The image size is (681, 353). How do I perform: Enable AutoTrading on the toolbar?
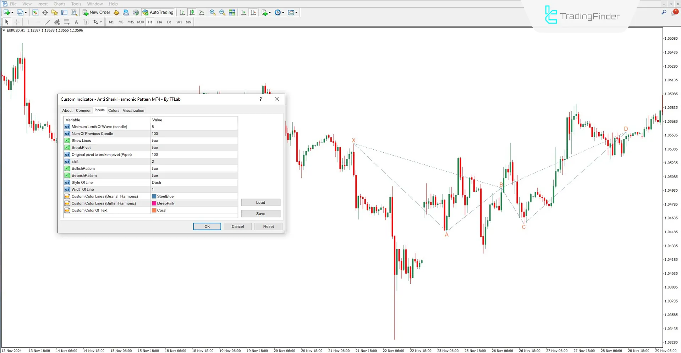(158, 12)
